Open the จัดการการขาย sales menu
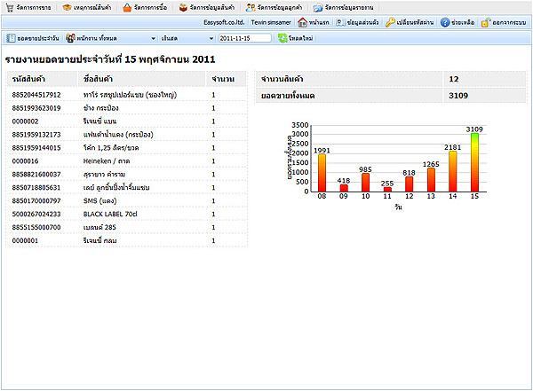The width and height of the screenshot is (533, 391). tap(29, 7)
